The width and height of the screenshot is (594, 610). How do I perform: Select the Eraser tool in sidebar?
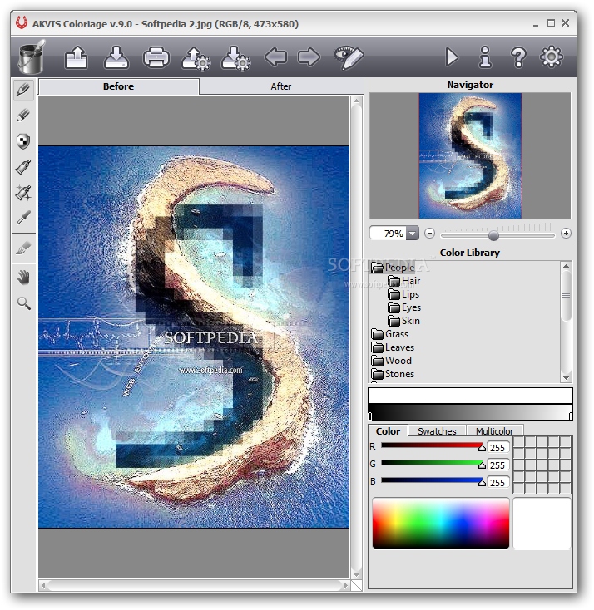23,116
